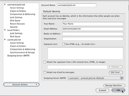Screen dimensions: 129x96
Task: Focus the Reply-to Address field
Action: tap(93, 34)
